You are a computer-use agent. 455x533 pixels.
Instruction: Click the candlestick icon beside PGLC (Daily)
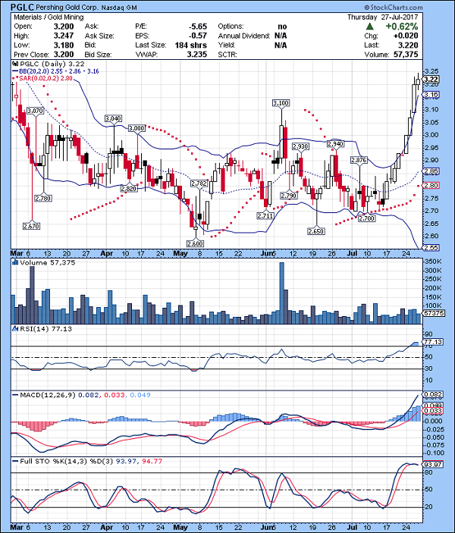click(x=15, y=64)
